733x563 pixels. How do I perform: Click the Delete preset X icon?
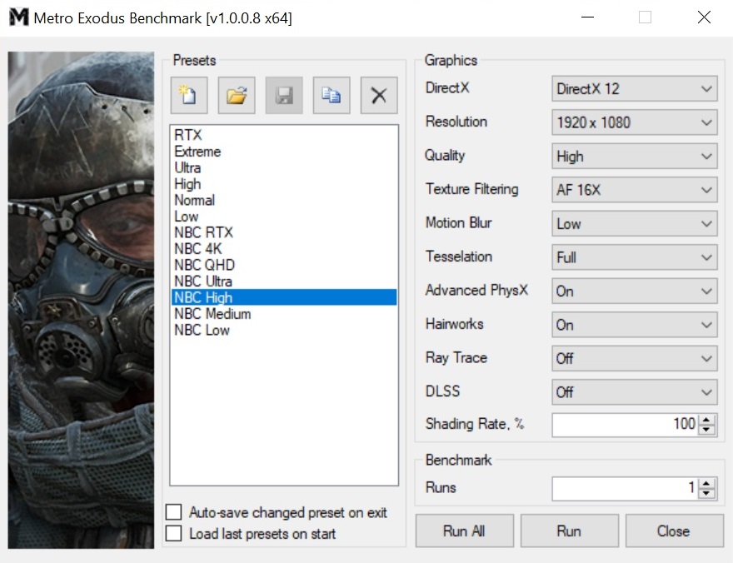point(379,95)
